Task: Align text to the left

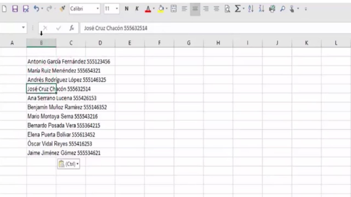Action: tap(184, 9)
